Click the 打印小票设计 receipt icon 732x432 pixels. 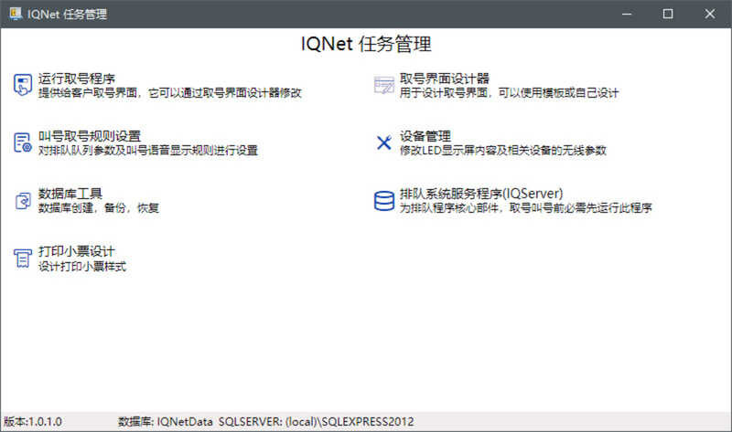pos(22,258)
